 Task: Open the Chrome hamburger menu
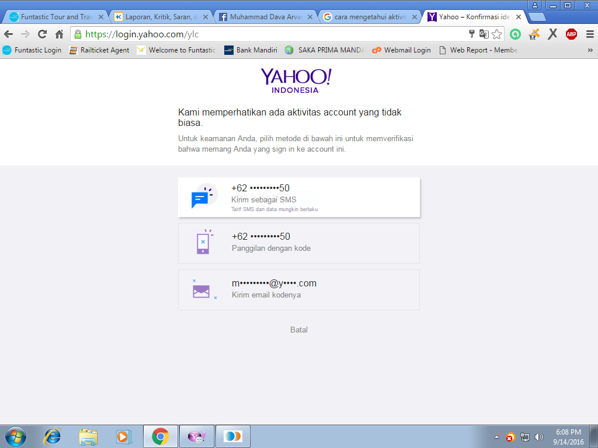click(590, 34)
